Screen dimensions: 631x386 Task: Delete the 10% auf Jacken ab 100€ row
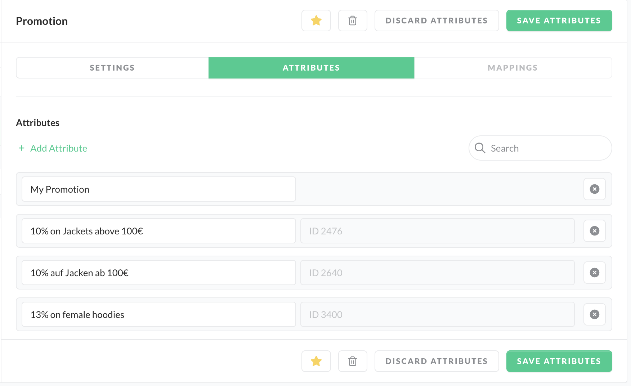(x=594, y=273)
